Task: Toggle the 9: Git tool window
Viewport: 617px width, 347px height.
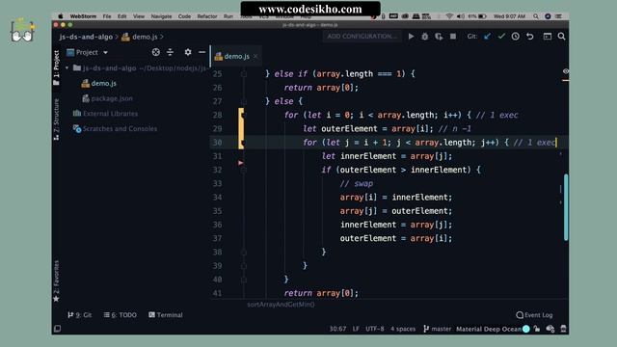Action: point(79,315)
